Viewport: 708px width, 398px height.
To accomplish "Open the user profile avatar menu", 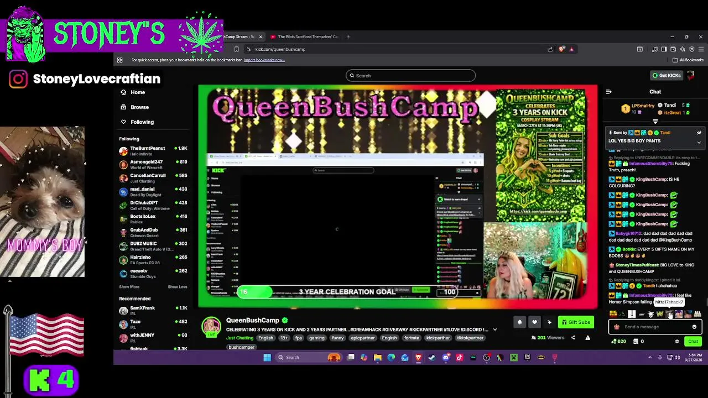I will 690,75.
